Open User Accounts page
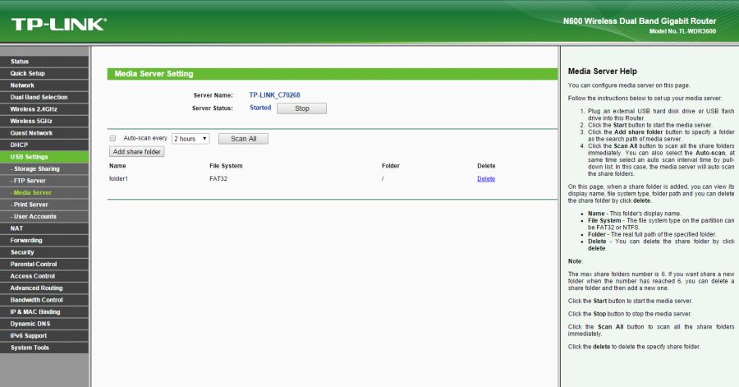 point(34,216)
